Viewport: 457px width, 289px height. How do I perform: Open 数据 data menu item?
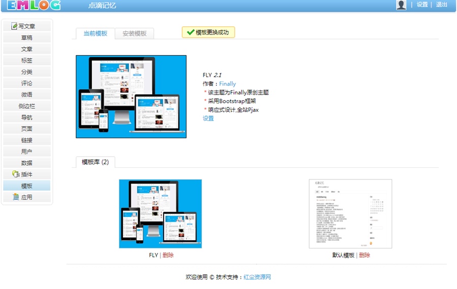(x=27, y=163)
